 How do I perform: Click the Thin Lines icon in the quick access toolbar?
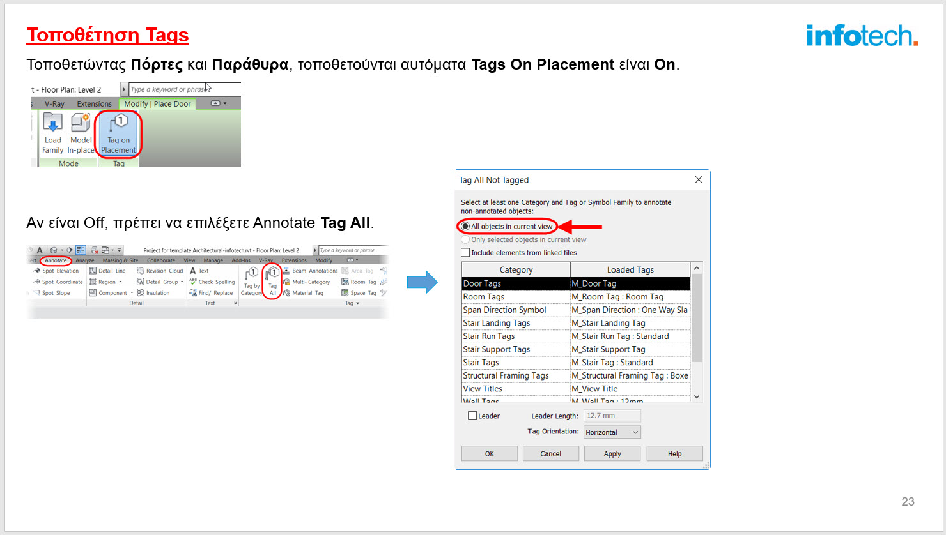click(81, 250)
